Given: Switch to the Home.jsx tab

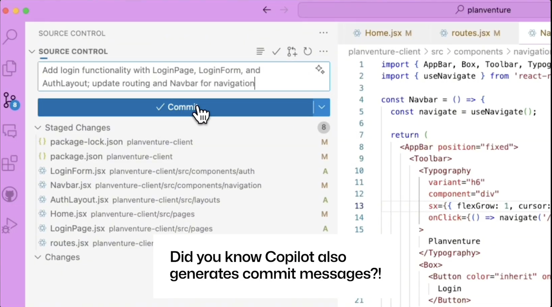Looking at the screenshot, I should pos(383,33).
